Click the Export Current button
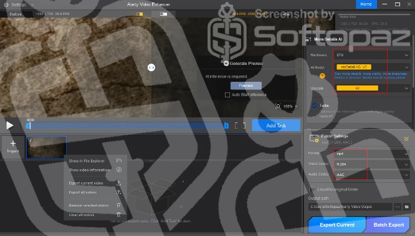This screenshot has width=415, height=236. click(337, 225)
